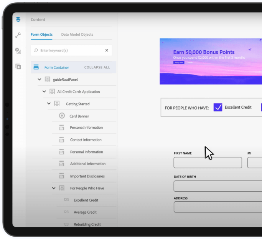Image resolution: width=262 pixels, height=239 pixels.
Task: Click the All Credit Cards Application panel icon
Action: coord(52,91)
